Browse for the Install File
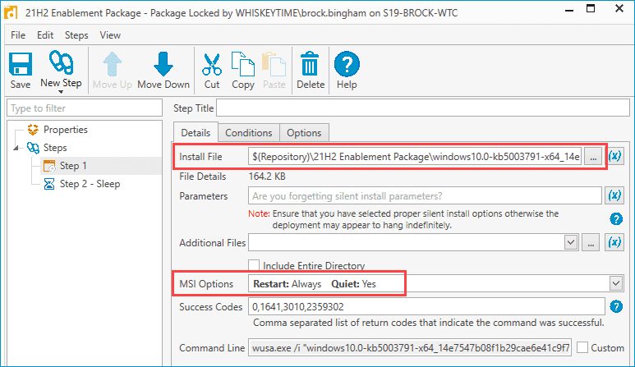 pos(593,157)
